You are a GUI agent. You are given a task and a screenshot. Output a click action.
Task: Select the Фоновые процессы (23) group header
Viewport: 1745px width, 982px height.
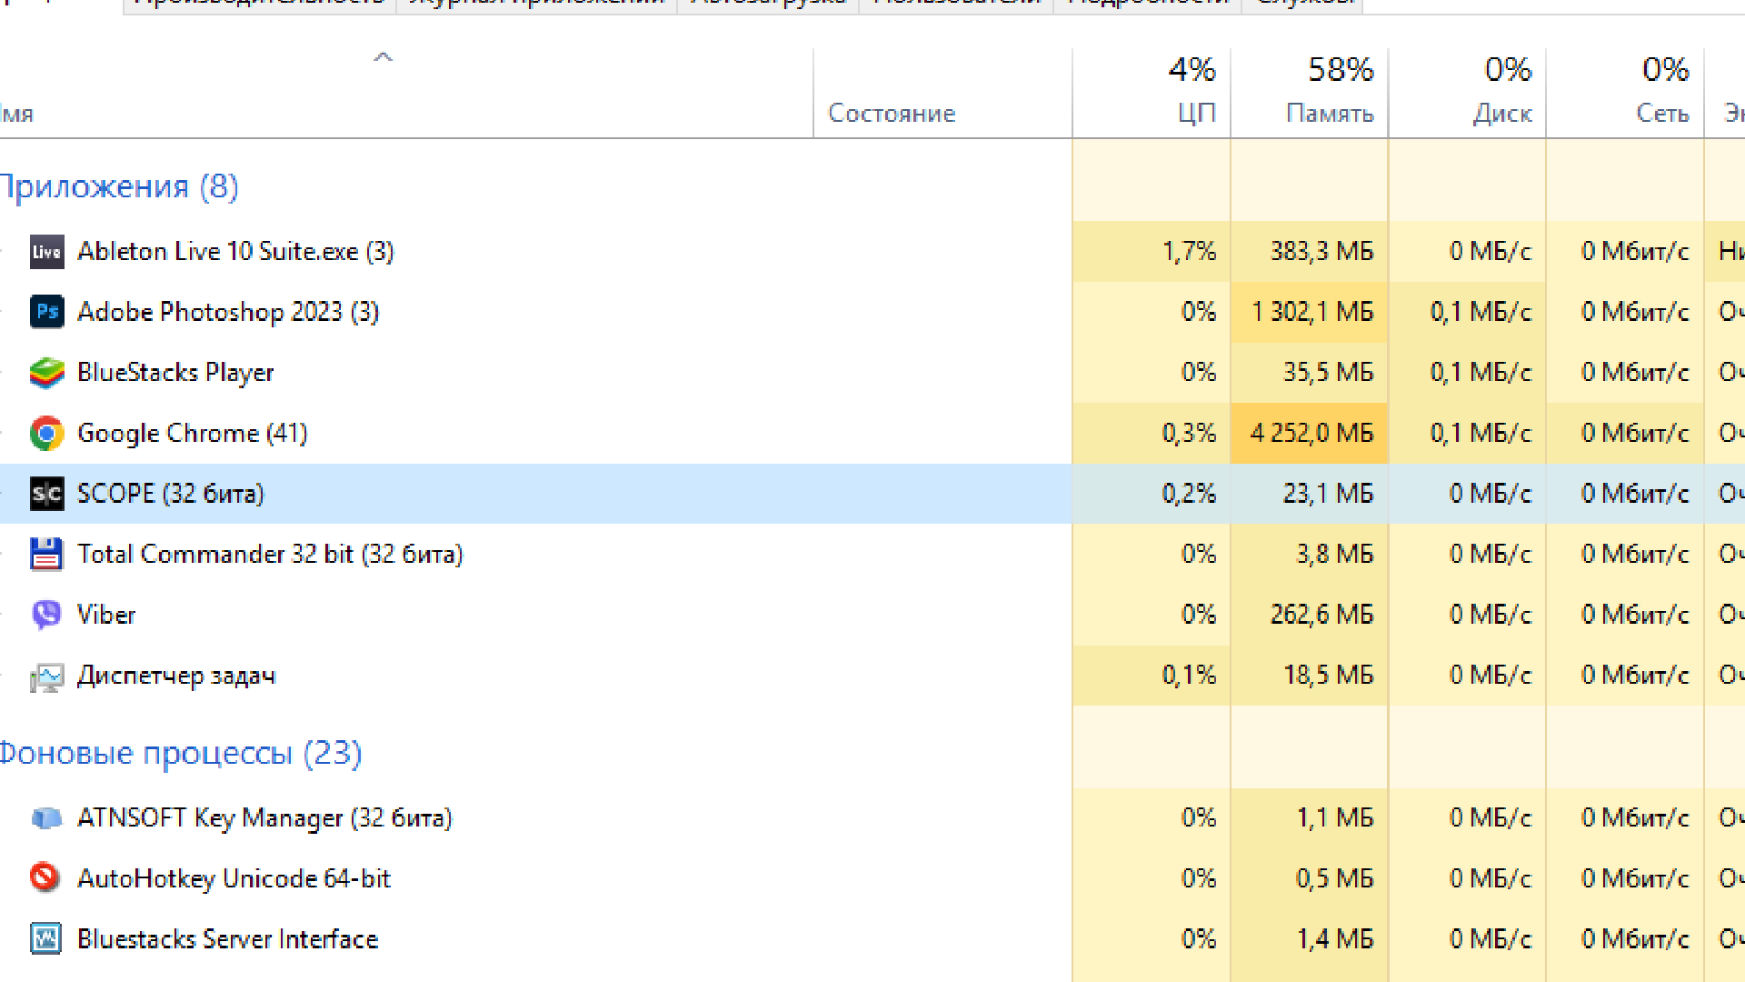click(x=180, y=754)
